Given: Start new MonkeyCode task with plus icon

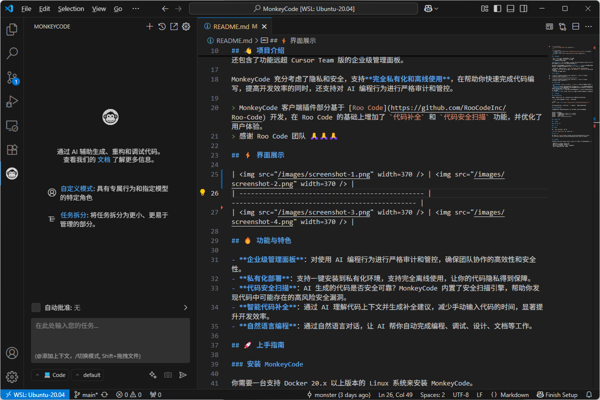Looking at the screenshot, I should pyautogui.click(x=149, y=26).
